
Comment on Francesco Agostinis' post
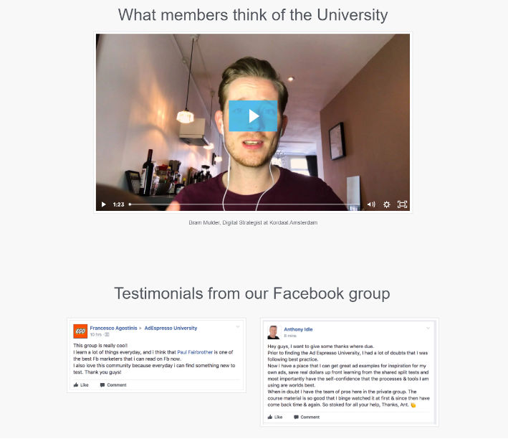tap(113, 385)
